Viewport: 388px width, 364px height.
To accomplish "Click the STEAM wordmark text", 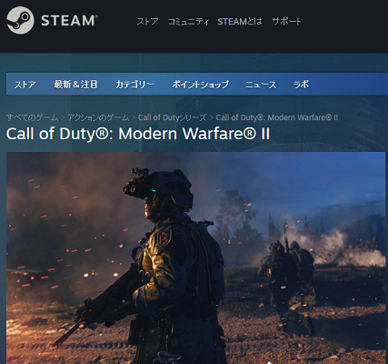I will coord(69,21).
